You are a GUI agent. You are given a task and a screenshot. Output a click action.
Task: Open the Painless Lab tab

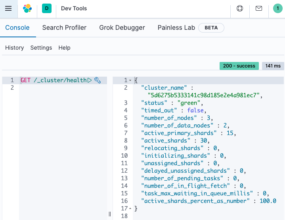click(176, 28)
